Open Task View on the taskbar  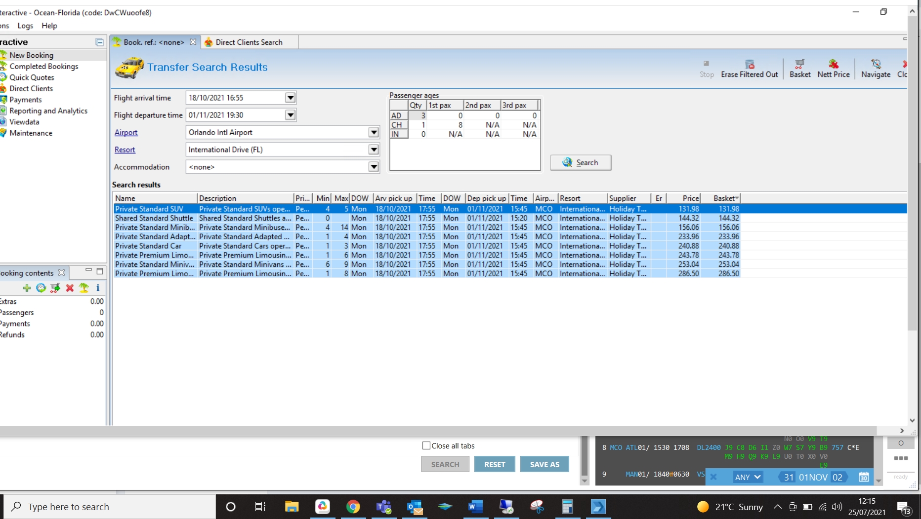(260, 507)
